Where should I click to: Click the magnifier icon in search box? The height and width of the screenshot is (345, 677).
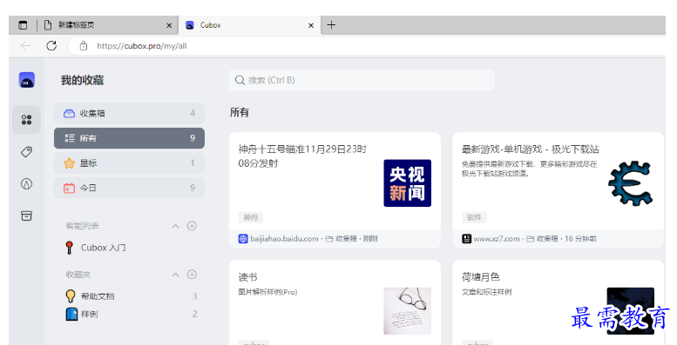pyautogui.click(x=240, y=80)
